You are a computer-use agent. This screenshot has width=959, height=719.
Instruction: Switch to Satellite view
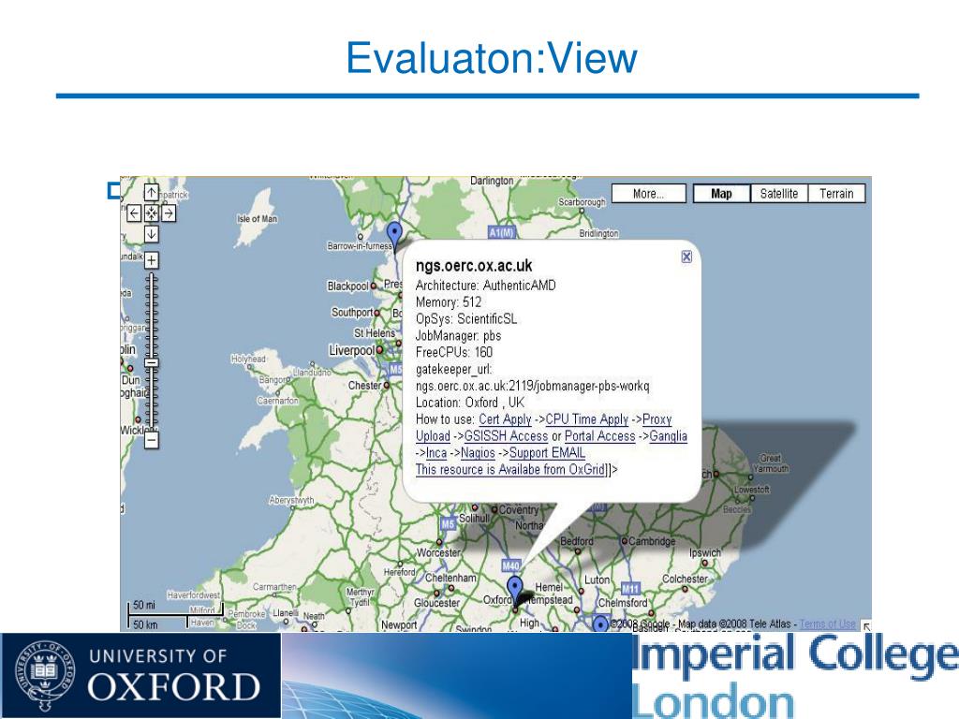click(779, 194)
